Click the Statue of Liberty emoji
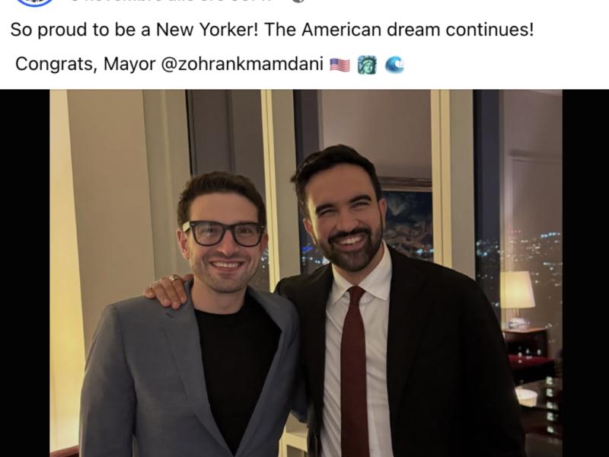This screenshot has height=457, width=609. (x=367, y=65)
